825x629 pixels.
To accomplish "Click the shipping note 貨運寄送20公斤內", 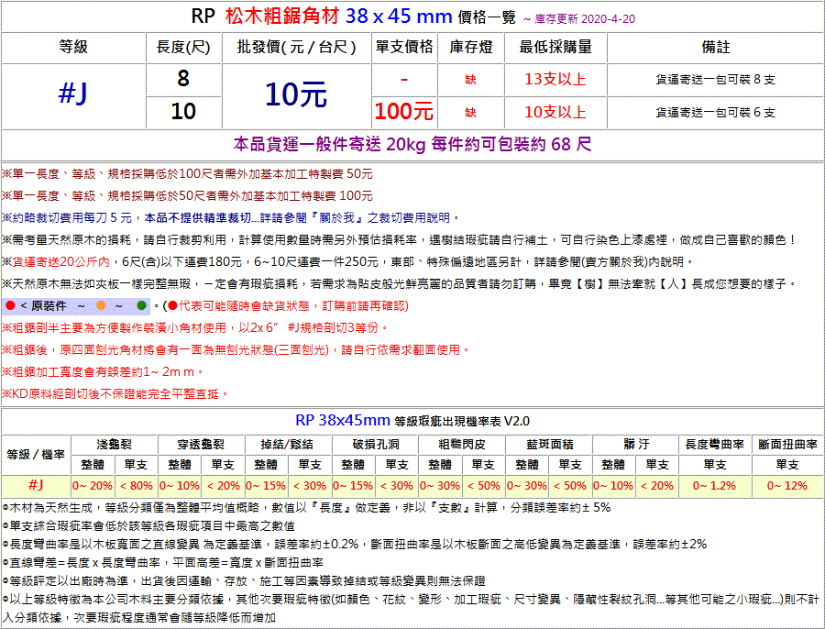I will 348,262.
